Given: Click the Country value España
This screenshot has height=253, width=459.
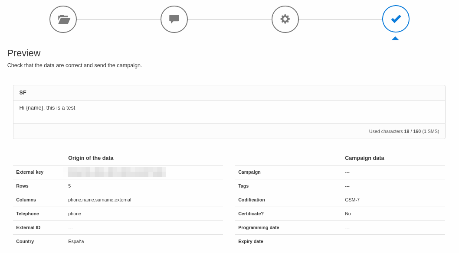Looking at the screenshot, I should pyautogui.click(x=76, y=241).
